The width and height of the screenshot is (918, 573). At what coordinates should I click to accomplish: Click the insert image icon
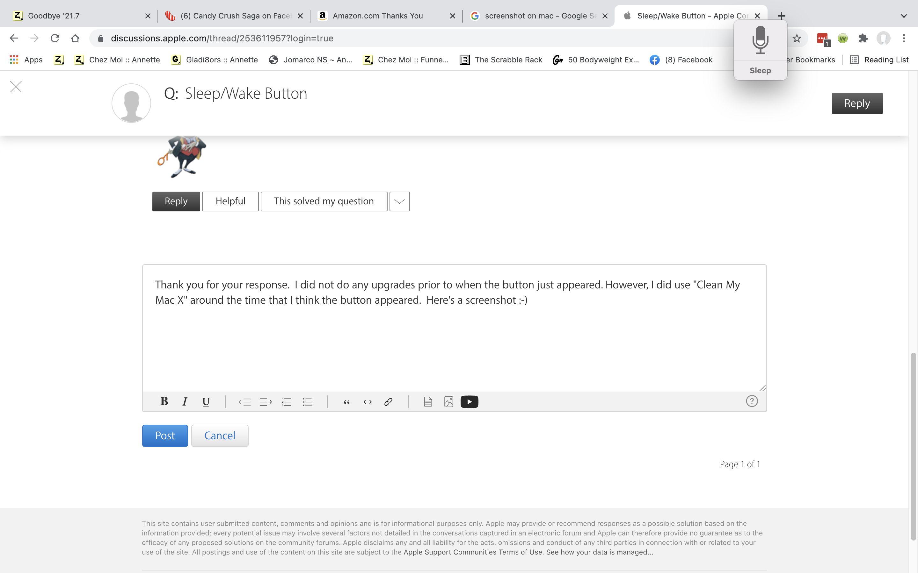tap(448, 402)
